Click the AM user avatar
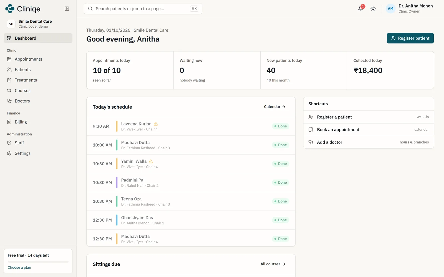Viewport: 444px width, 277px height. pyautogui.click(x=390, y=9)
